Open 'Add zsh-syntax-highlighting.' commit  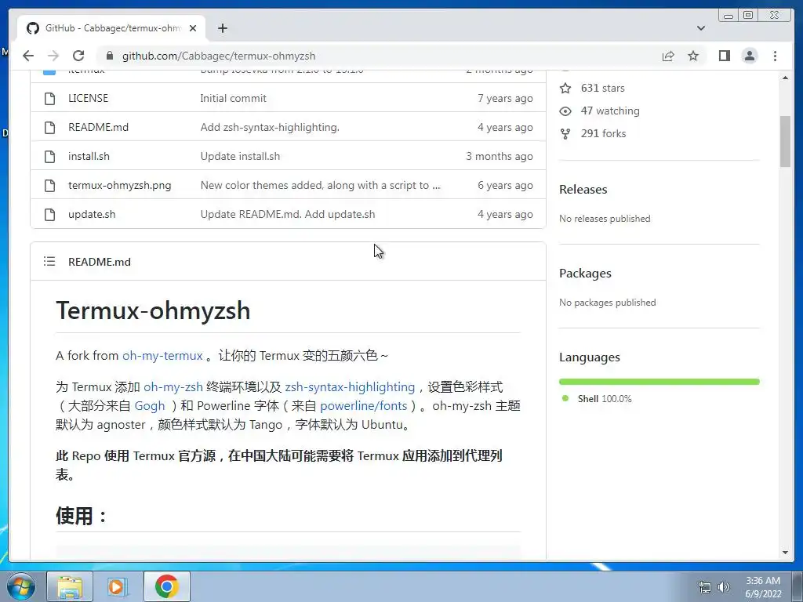(270, 128)
